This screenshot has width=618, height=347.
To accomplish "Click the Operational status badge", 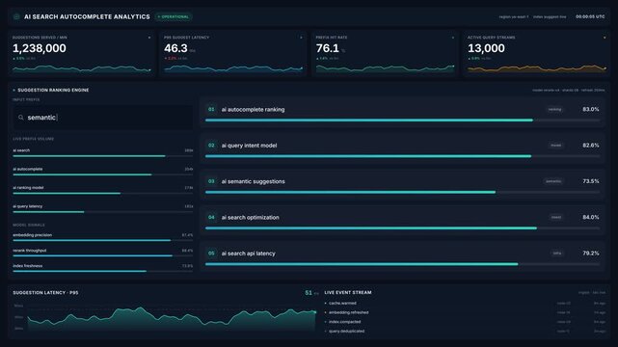I will (174, 17).
